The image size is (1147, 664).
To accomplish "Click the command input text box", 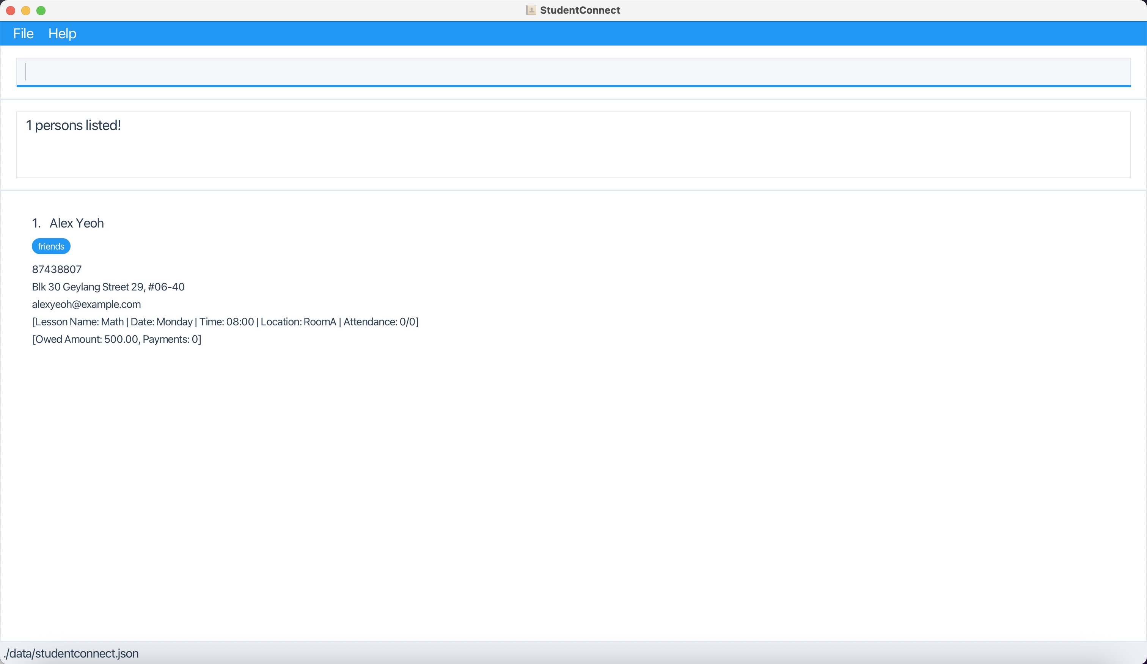I will [573, 71].
